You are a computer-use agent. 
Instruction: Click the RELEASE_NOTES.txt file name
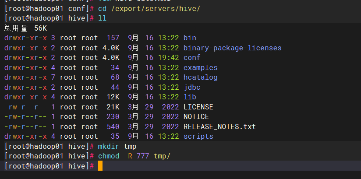click(219, 126)
